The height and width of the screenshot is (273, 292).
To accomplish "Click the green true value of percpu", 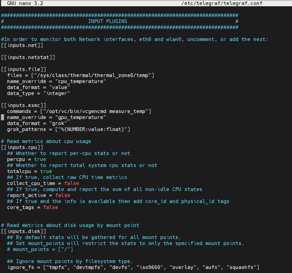I will (x=40, y=159).
